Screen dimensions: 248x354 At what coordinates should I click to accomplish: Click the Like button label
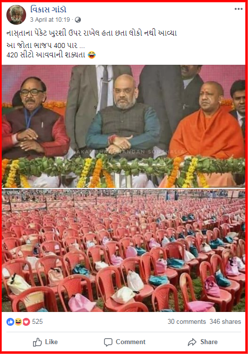click(x=51, y=342)
